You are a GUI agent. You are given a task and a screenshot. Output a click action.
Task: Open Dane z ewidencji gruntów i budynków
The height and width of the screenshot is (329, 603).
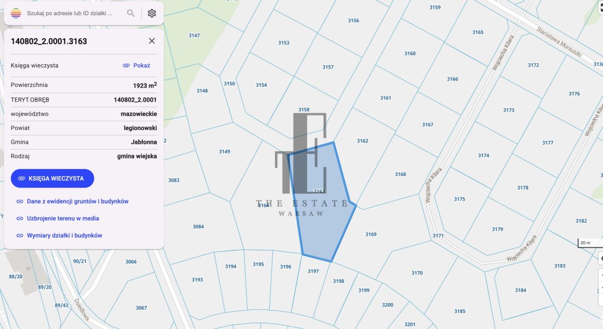pos(77,201)
